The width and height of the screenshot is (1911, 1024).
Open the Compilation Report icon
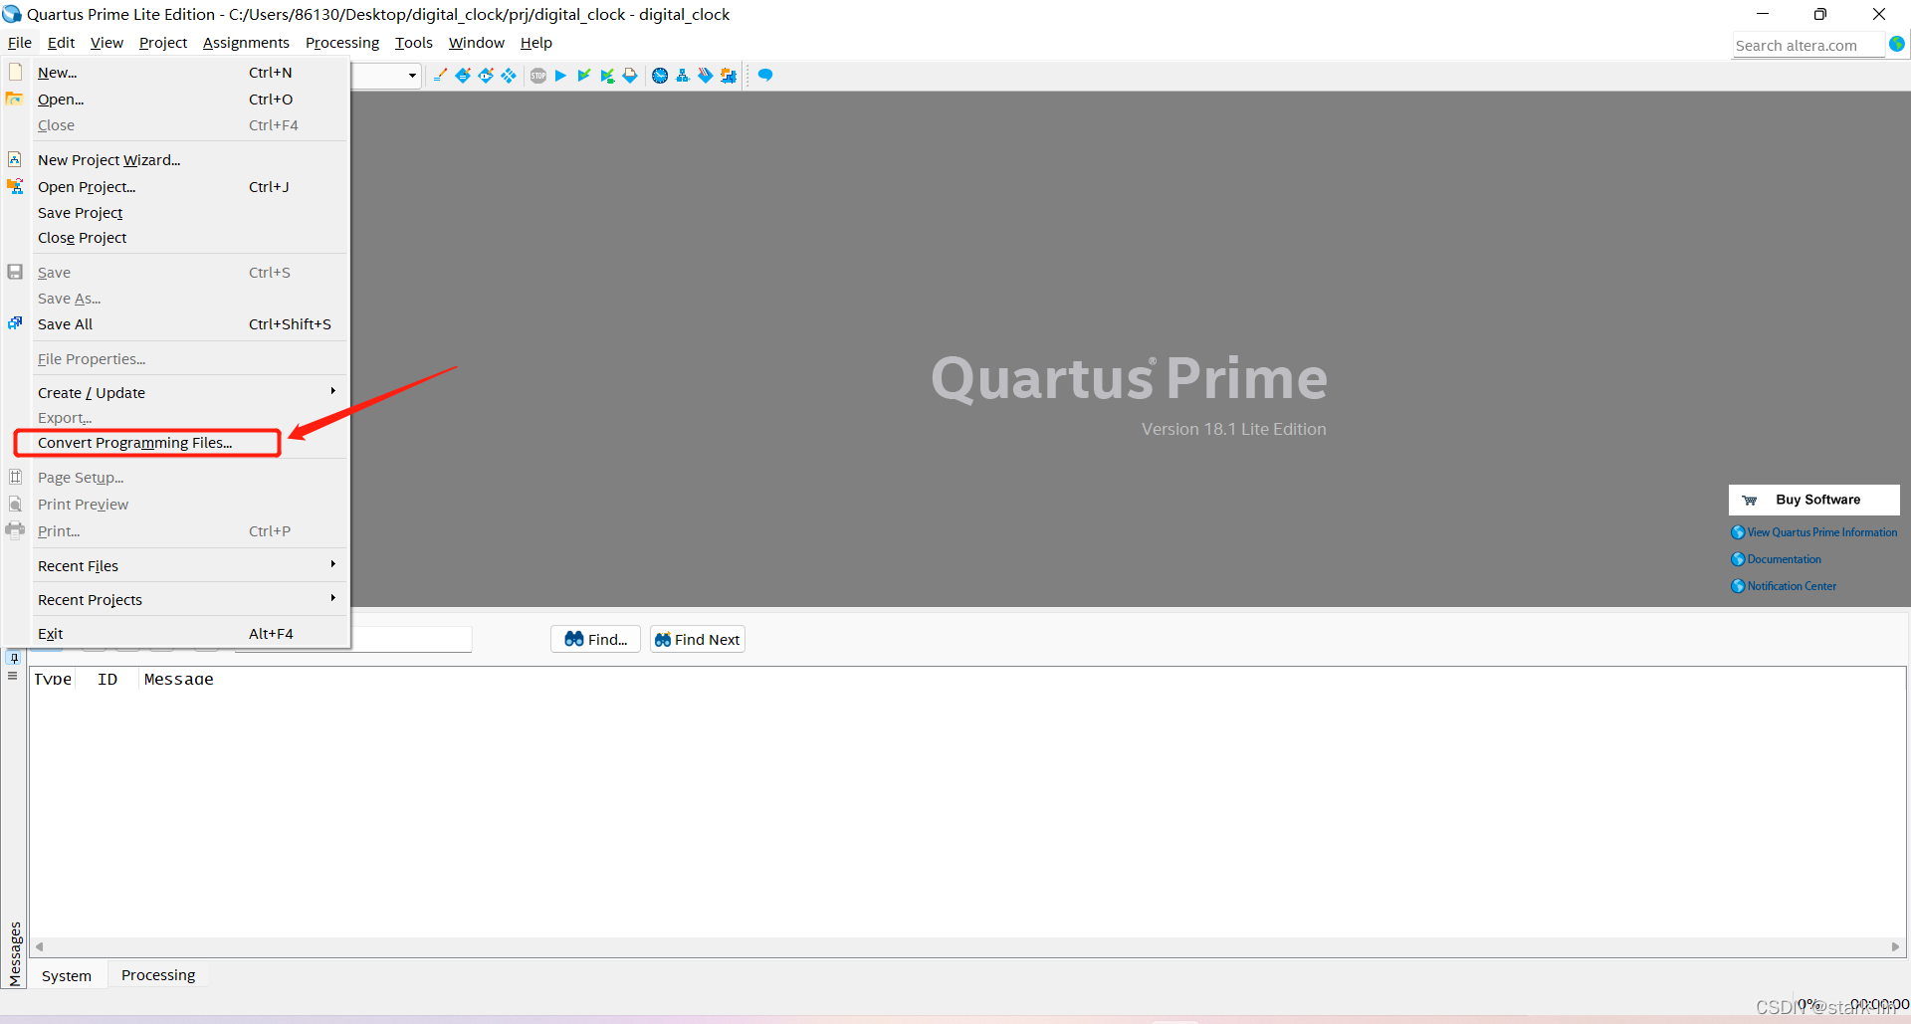(x=630, y=76)
